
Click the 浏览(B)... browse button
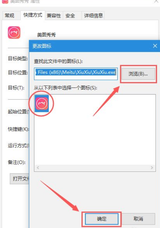click(138, 74)
